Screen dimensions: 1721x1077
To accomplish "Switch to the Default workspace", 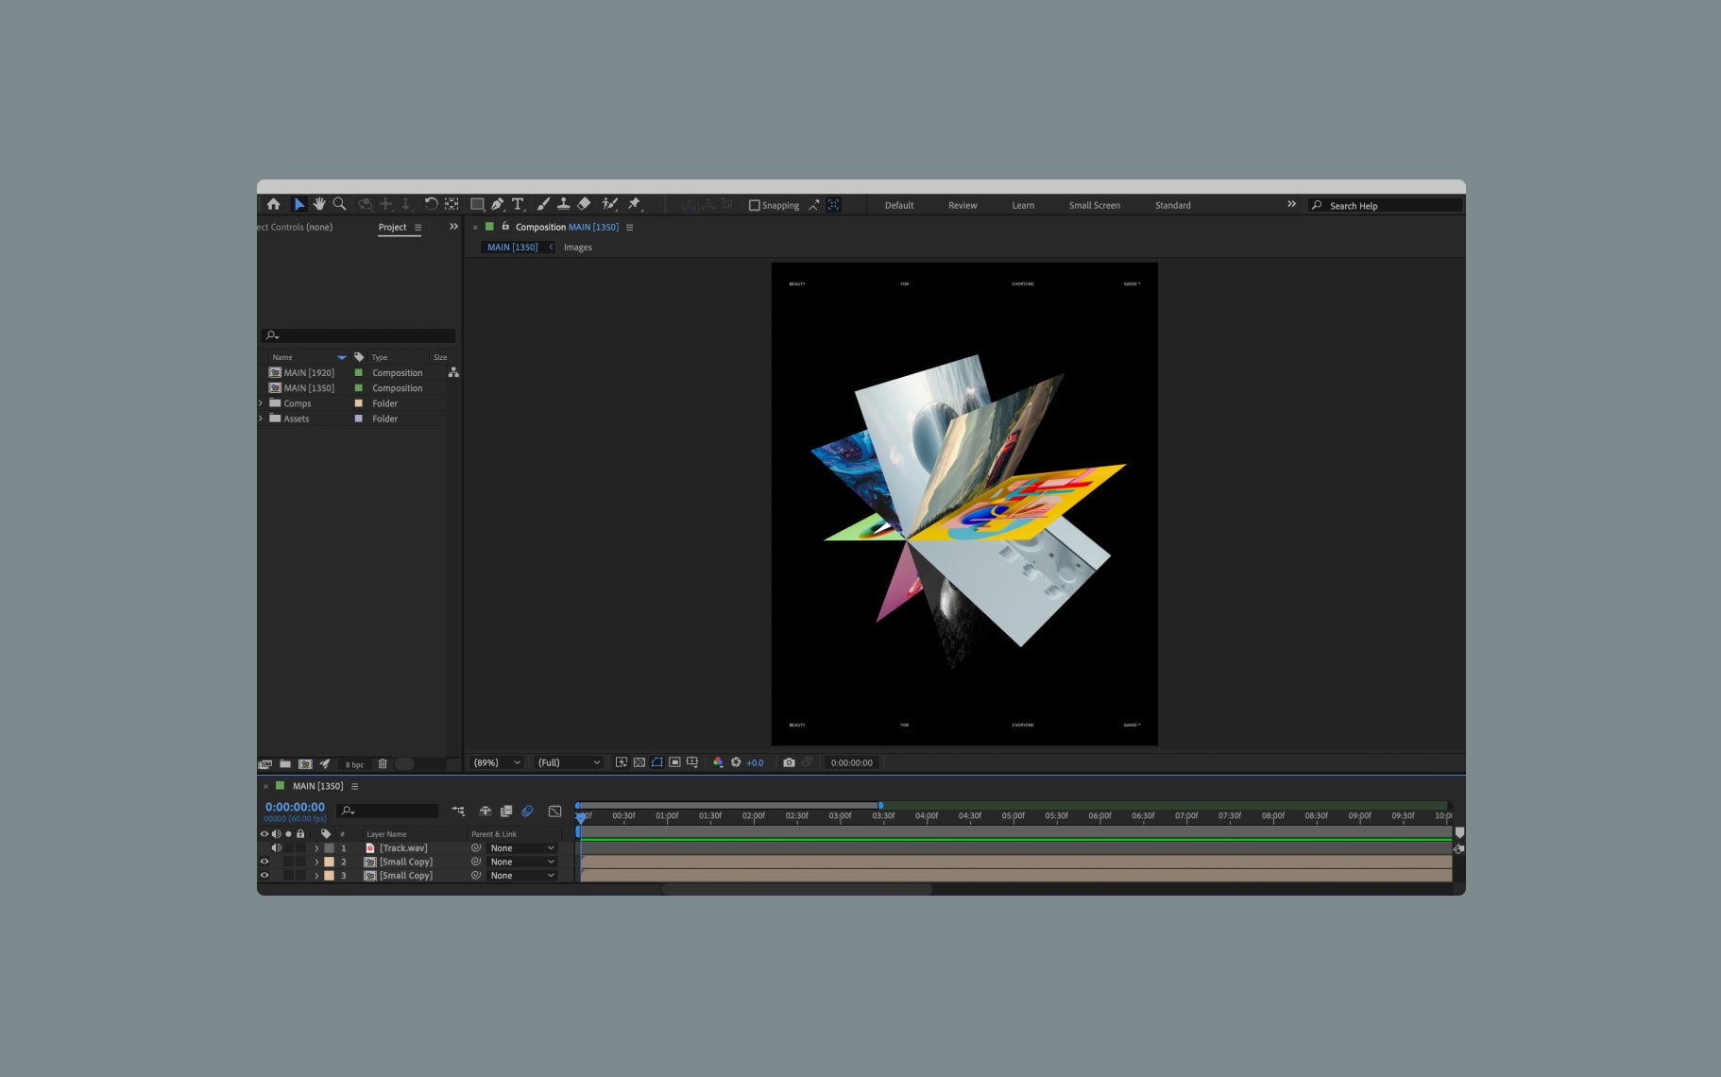I will 899,205.
